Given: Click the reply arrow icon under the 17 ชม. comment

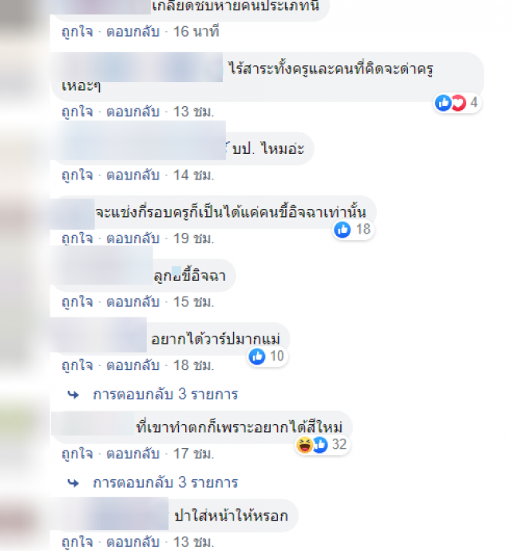Looking at the screenshot, I should pyautogui.click(x=73, y=483).
